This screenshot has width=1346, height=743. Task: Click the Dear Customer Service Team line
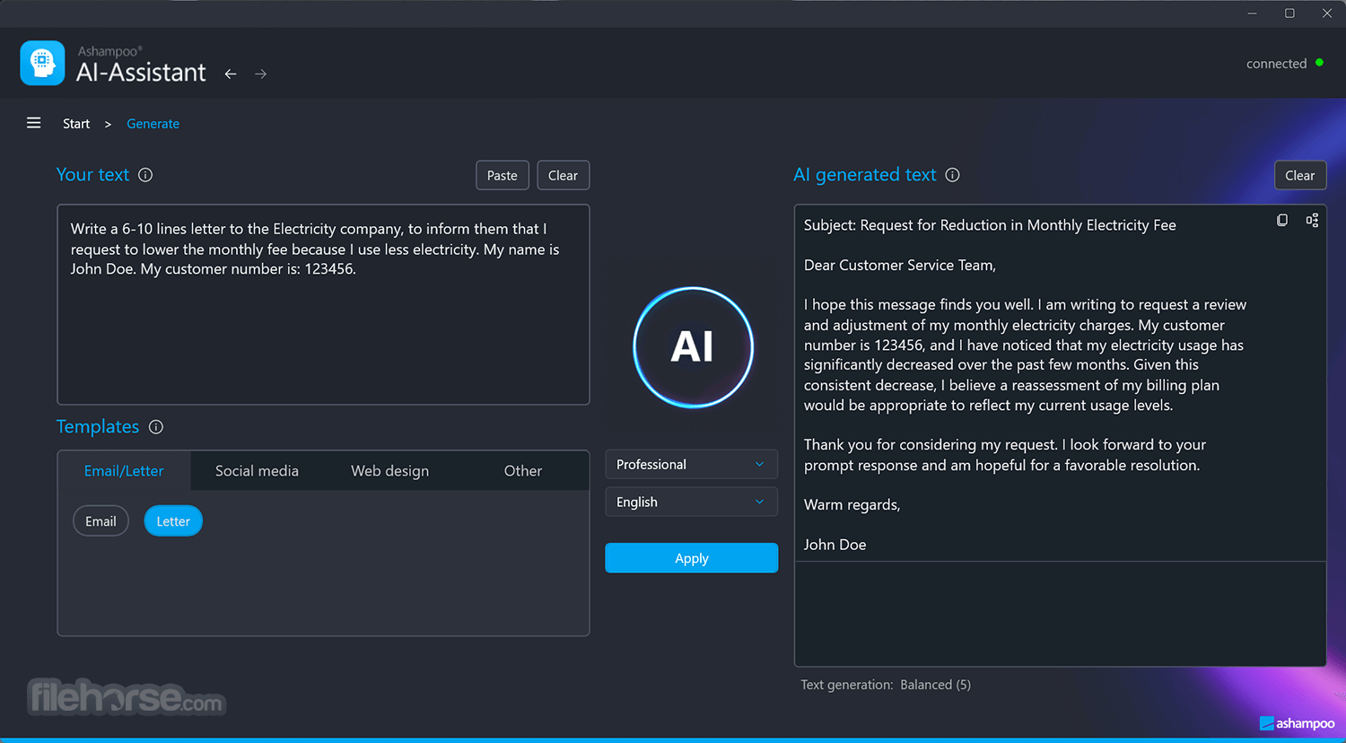tap(900, 266)
